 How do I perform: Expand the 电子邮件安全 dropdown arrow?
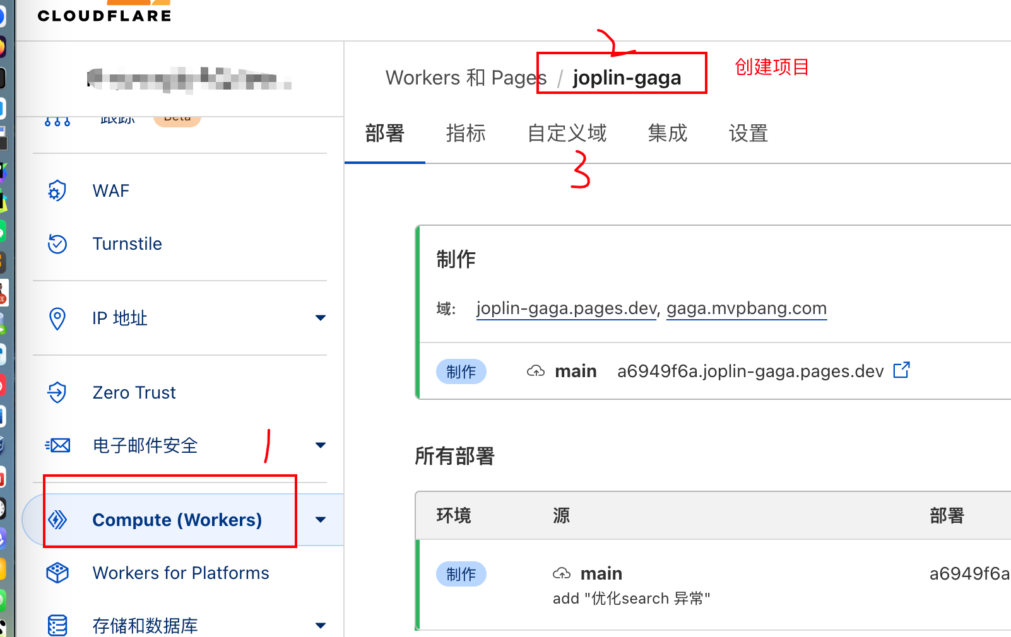[x=321, y=445]
